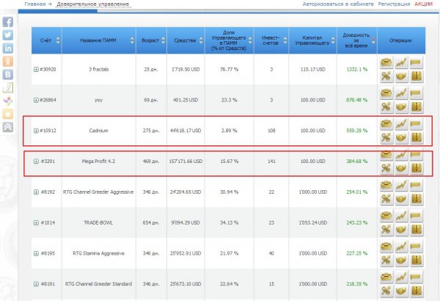Expand details for account #26864
Screen dimensions: 440x301
pos(36,100)
